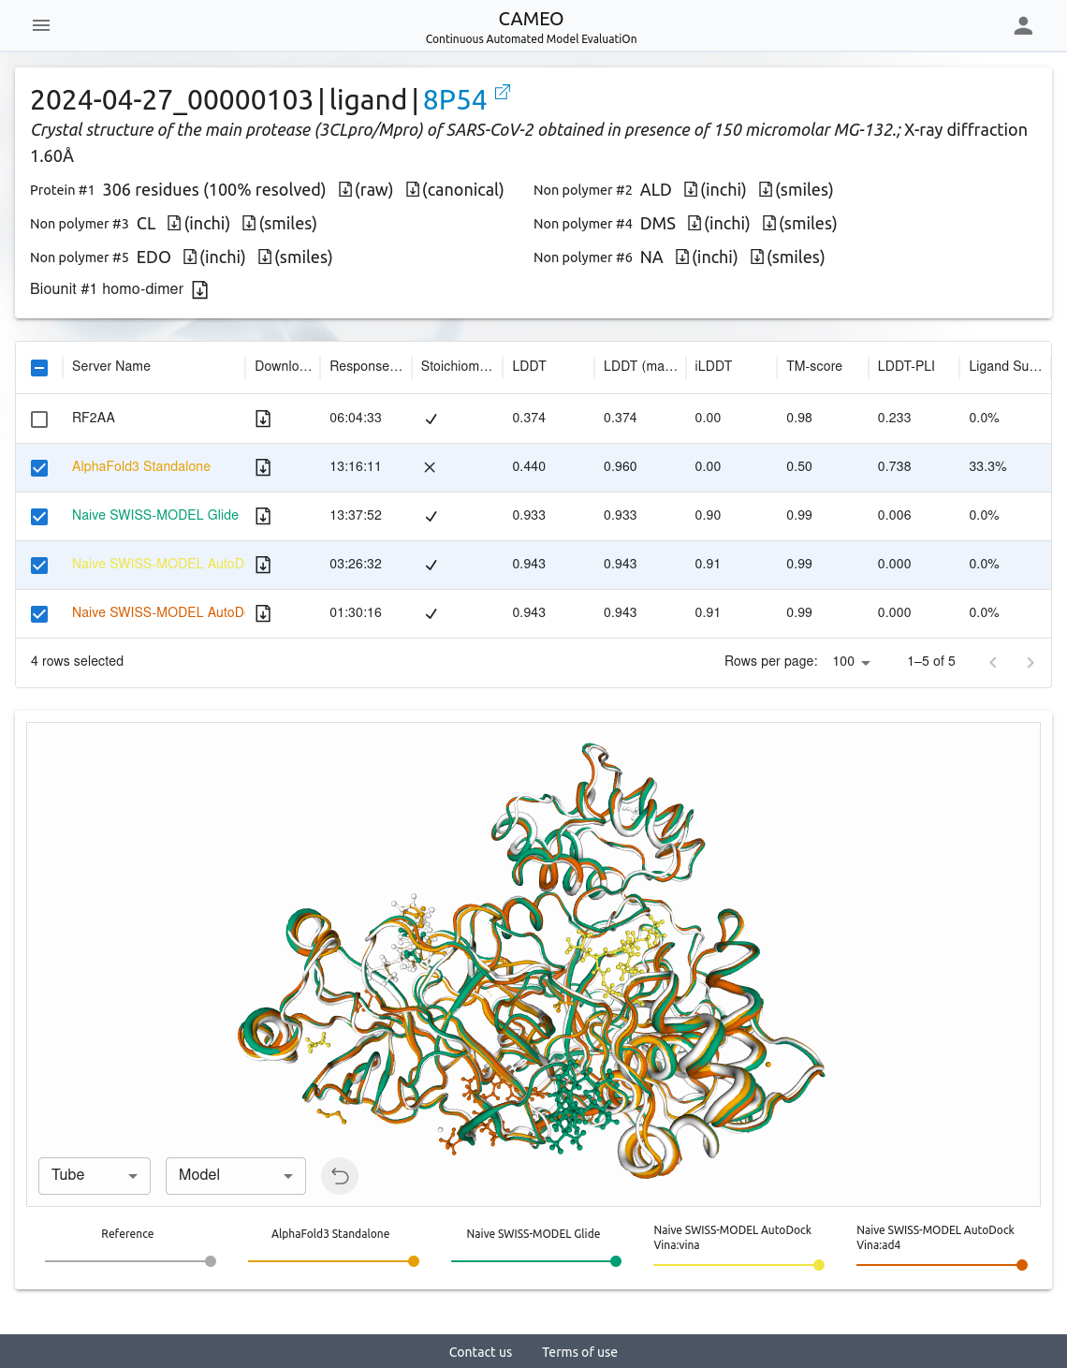The image size is (1067, 1368).
Task: Download the RF2AA model file
Action: click(x=263, y=419)
